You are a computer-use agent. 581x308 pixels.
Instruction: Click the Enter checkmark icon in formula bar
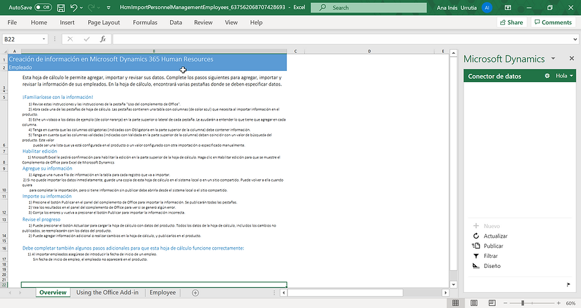87,39
